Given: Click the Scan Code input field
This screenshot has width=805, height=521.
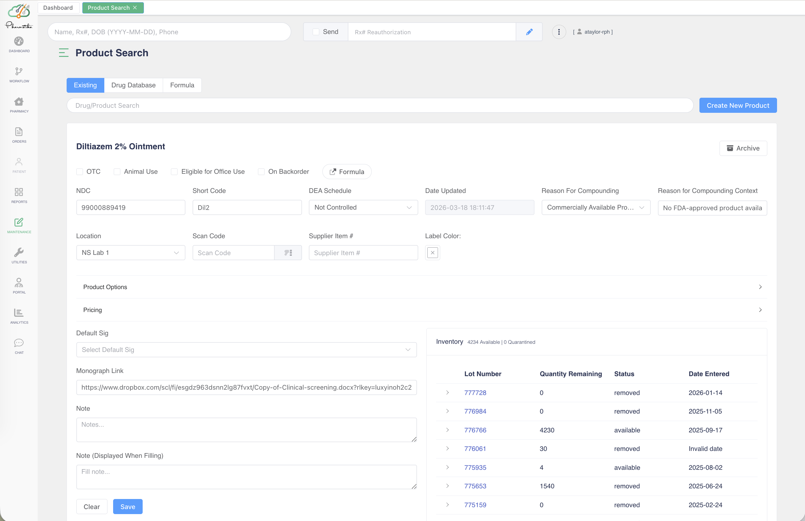Looking at the screenshot, I should point(233,253).
